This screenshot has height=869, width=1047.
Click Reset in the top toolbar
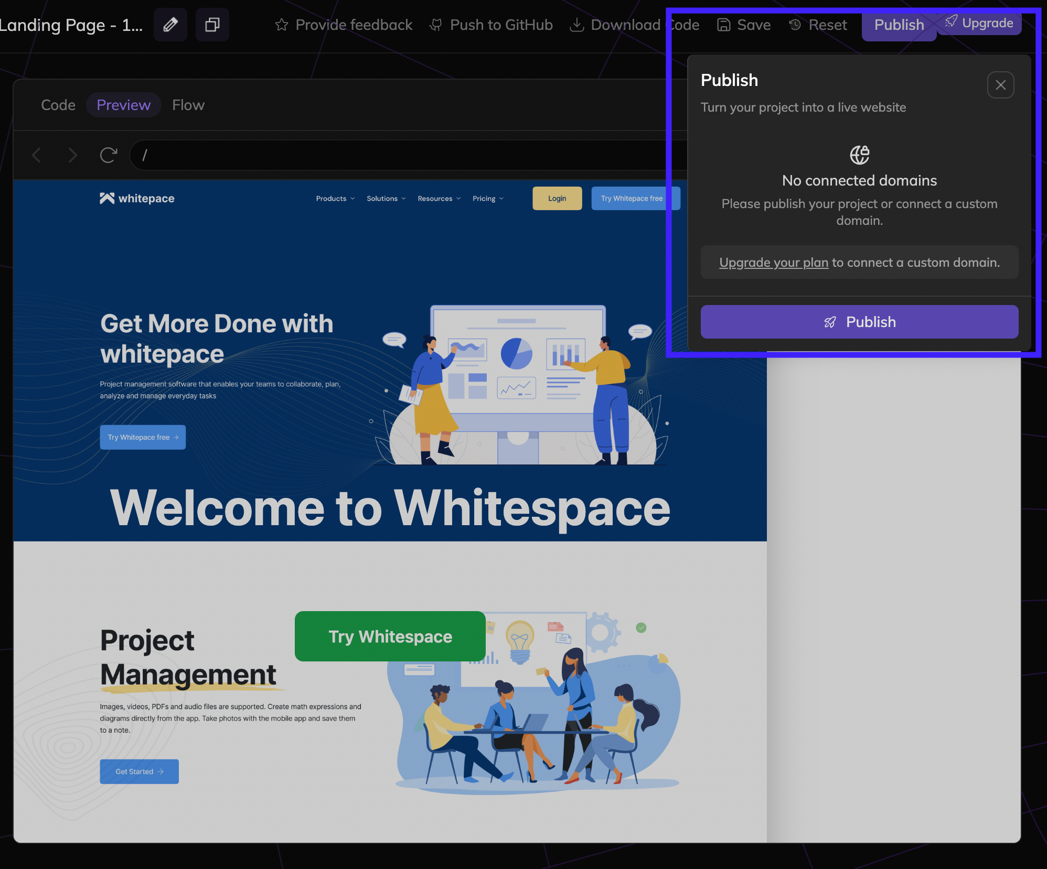pos(818,25)
